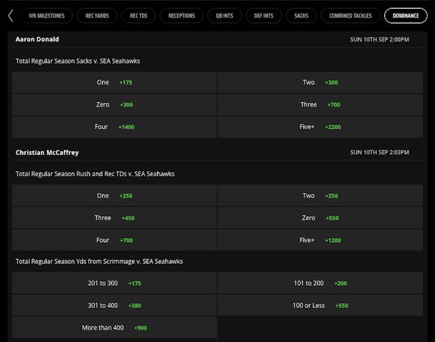Switch to the DEF INTs tab
Image resolution: width=435 pixels, height=342 pixels.
pos(264,16)
